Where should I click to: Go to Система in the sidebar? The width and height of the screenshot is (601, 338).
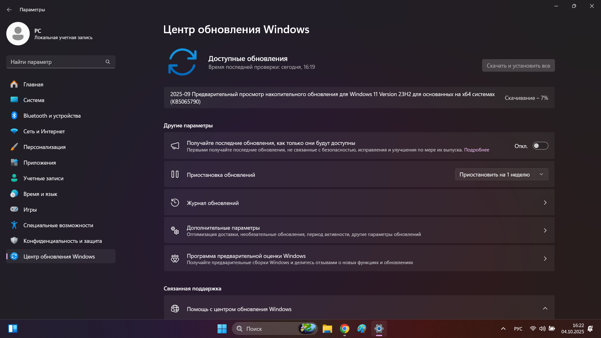pyautogui.click(x=34, y=100)
